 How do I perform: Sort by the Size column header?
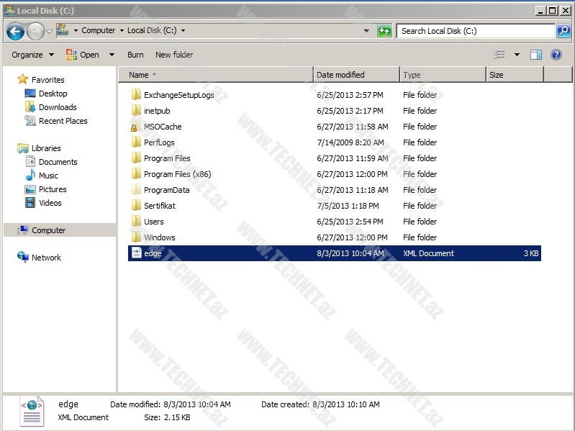coord(515,75)
